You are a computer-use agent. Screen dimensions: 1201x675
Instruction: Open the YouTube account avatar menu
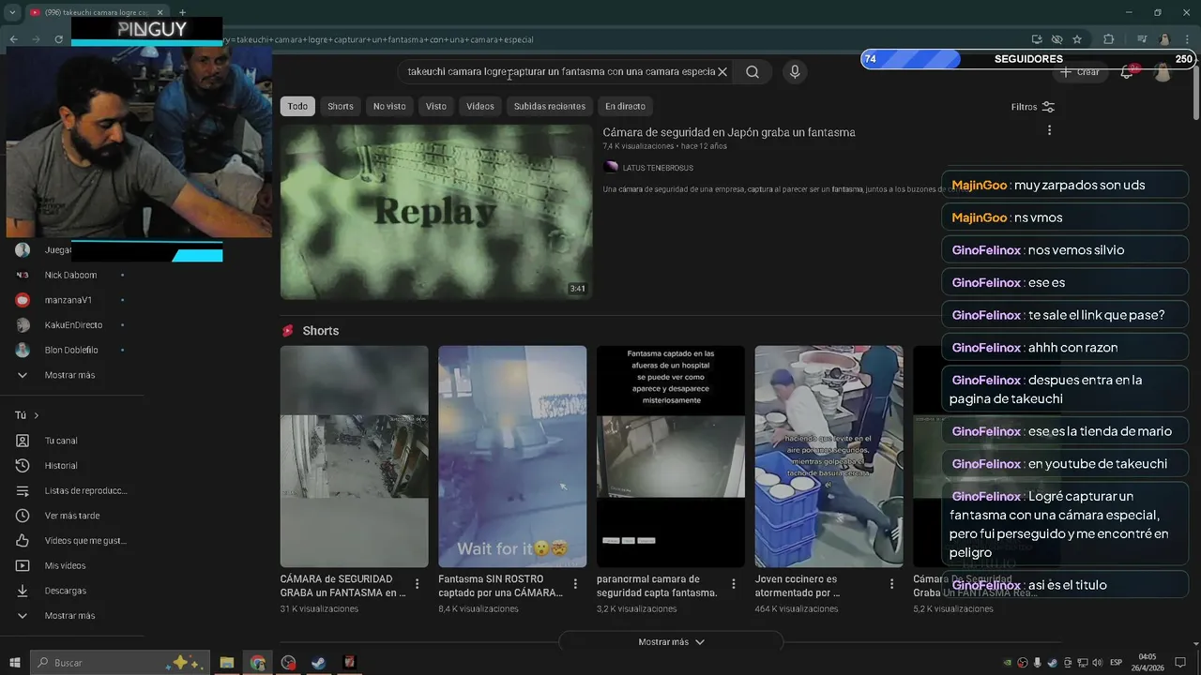(1163, 71)
